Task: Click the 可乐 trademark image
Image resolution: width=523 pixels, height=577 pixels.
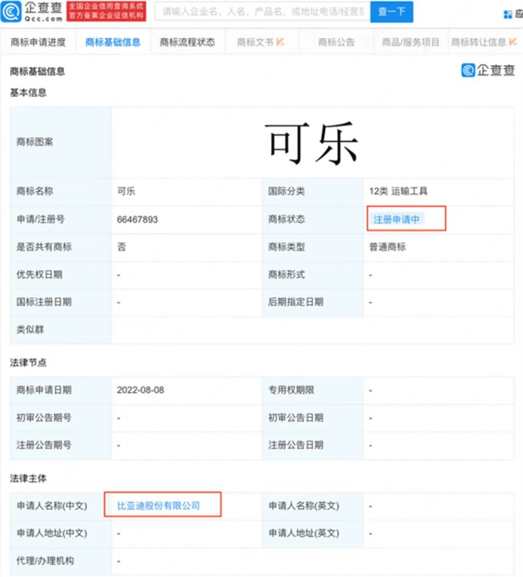Action: [313, 142]
